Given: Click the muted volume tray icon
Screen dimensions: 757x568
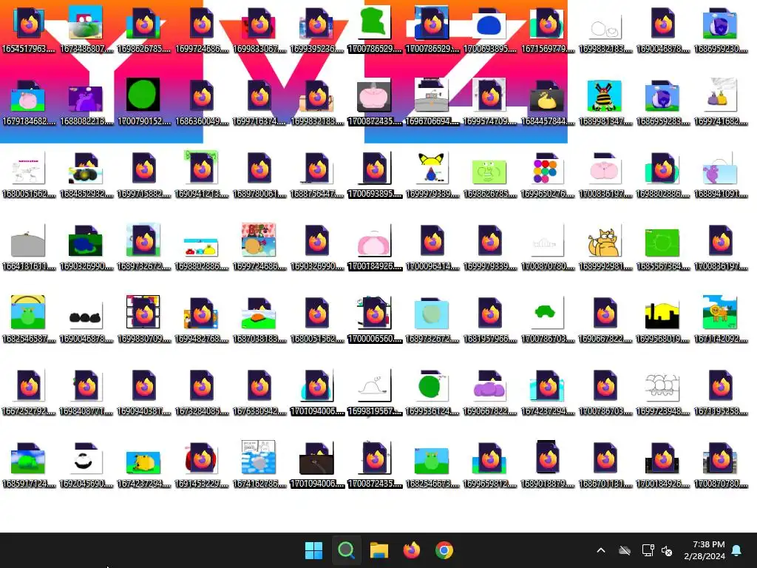Looking at the screenshot, I should tap(667, 550).
